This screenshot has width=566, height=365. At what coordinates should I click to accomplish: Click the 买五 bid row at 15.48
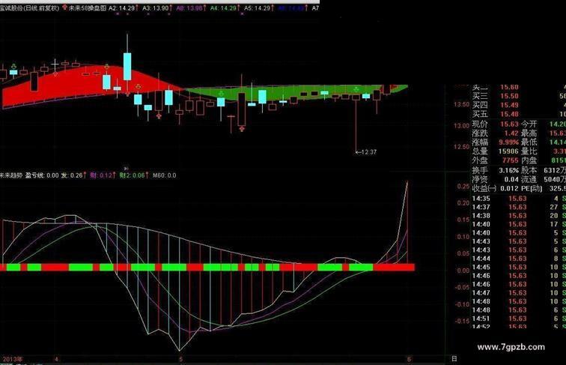(519, 114)
